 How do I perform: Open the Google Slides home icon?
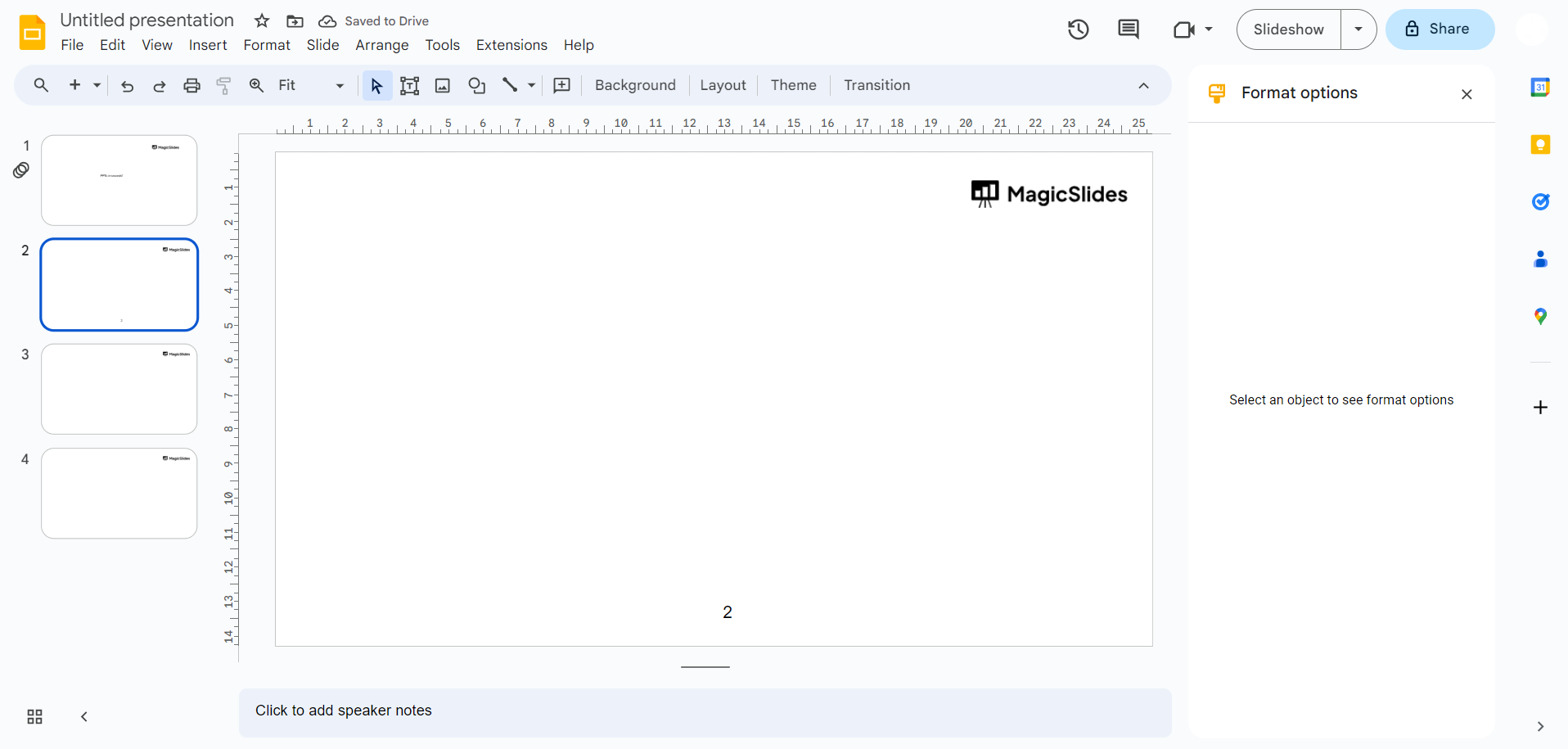pyautogui.click(x=32, y=33)
